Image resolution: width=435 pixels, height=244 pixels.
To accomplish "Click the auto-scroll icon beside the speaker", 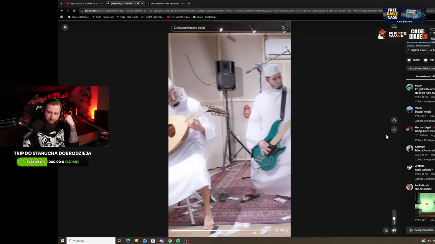I will tap(386, 230).
